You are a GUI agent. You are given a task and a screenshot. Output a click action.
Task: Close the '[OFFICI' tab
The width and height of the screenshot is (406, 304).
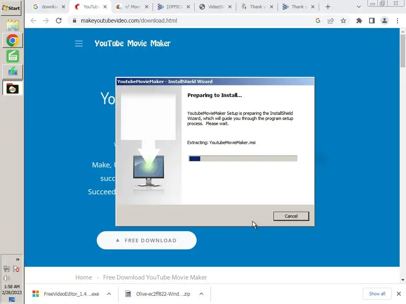click(x=188, y=7)
